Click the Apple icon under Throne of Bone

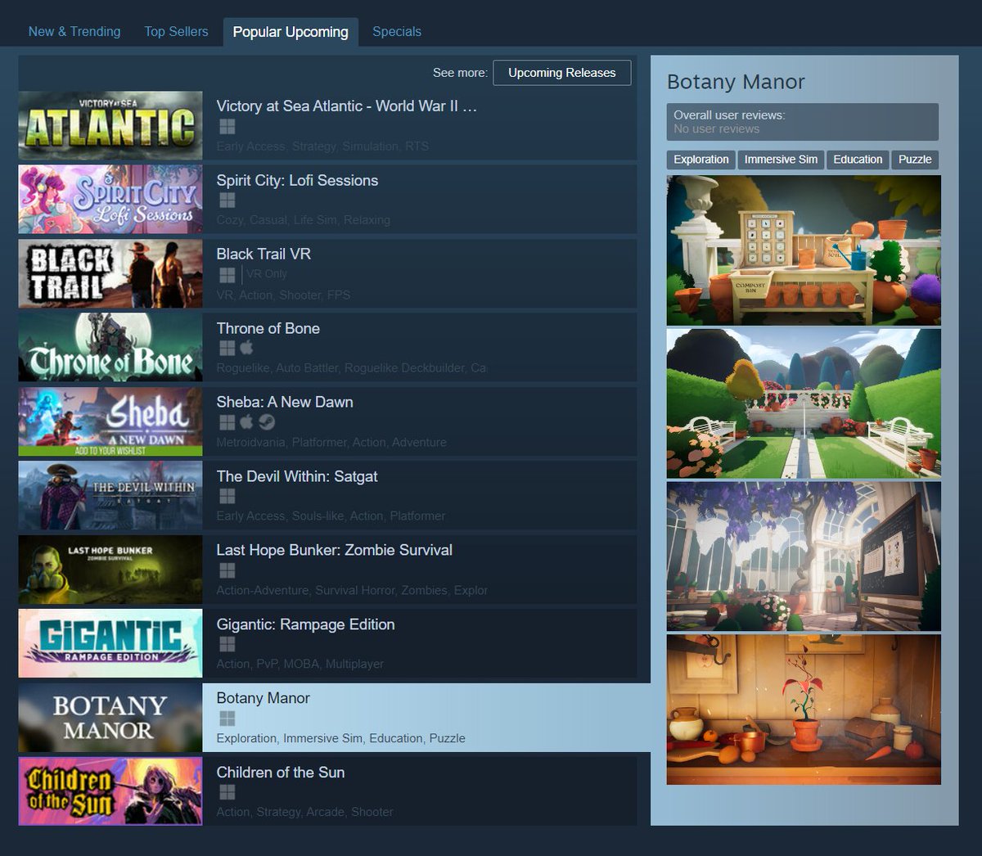[x=246, y=348]
